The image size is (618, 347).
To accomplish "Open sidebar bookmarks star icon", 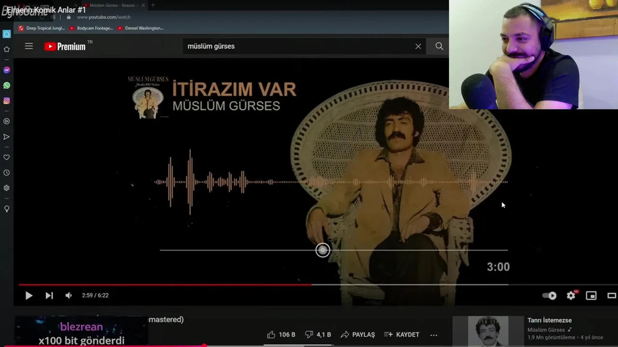I will pyautogui.click(x=7, y=49).
